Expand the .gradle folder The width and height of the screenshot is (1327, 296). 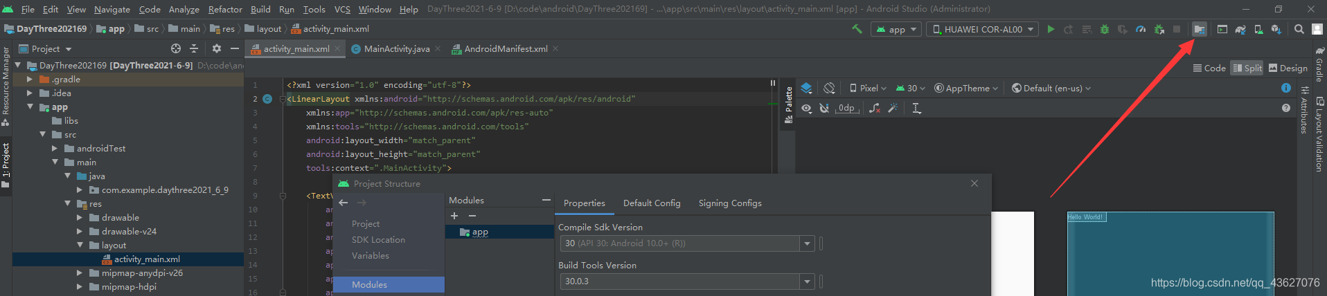click(30, 79)
